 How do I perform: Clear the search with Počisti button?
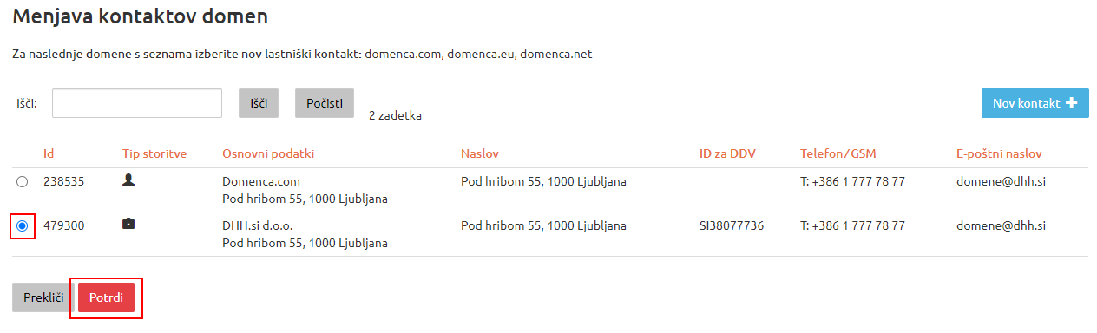pos(325,103)
